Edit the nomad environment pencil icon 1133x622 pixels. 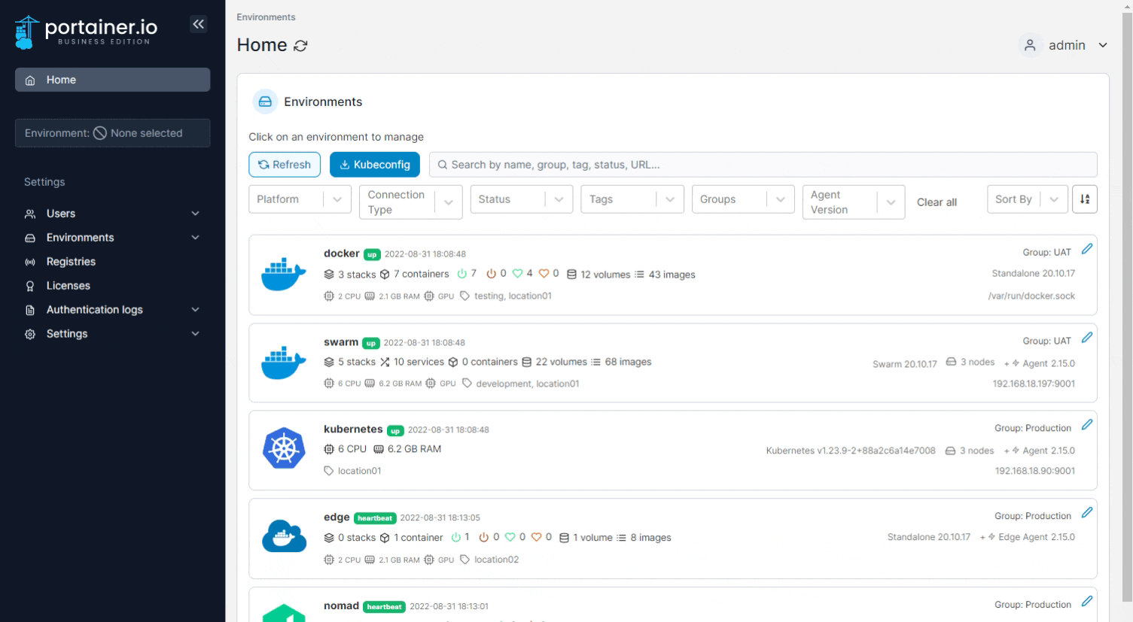pyautogui.click(x=1086, y=602)
